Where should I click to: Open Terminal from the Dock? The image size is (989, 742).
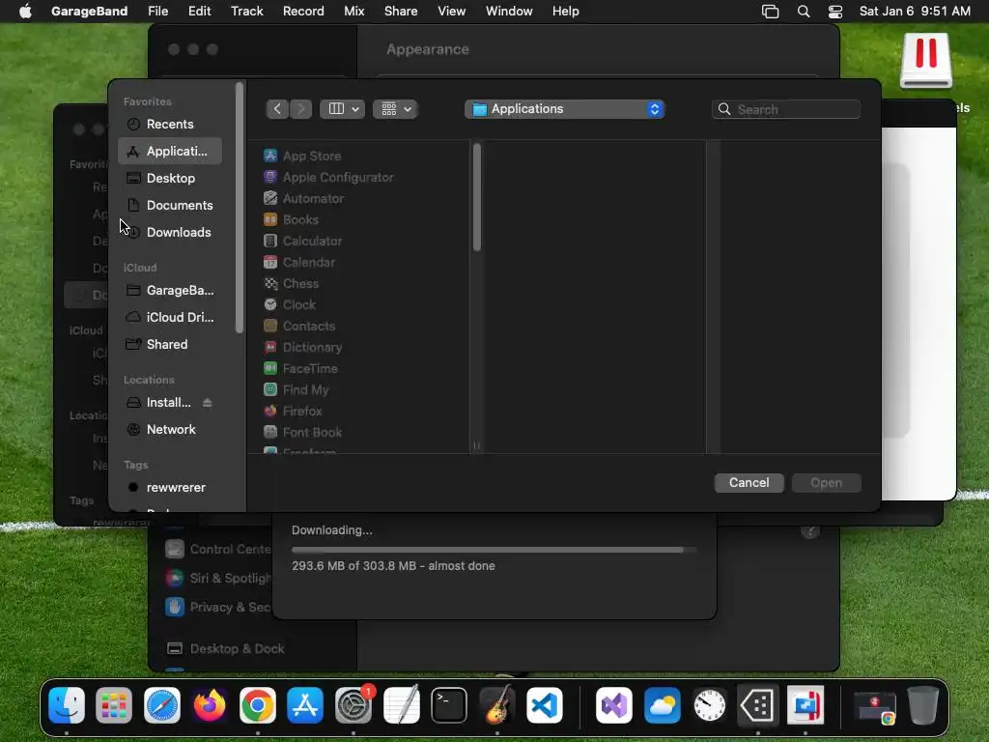click(x=449, y=704)
